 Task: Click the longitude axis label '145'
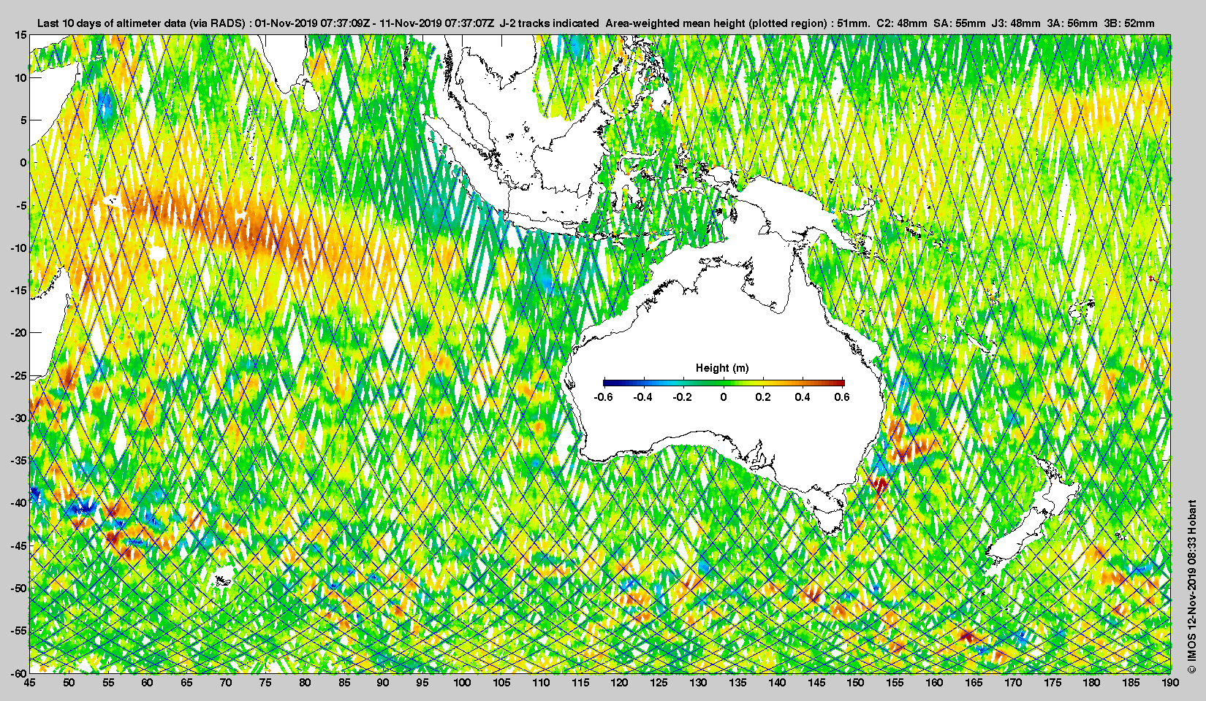tap(816, 683)
